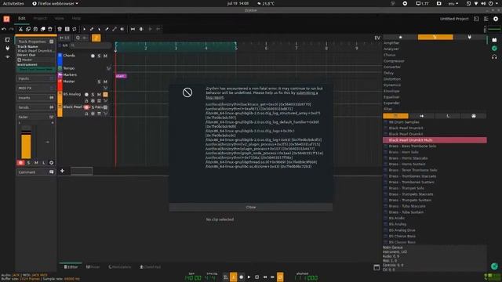Mute the Chords track

click(105, 56)
